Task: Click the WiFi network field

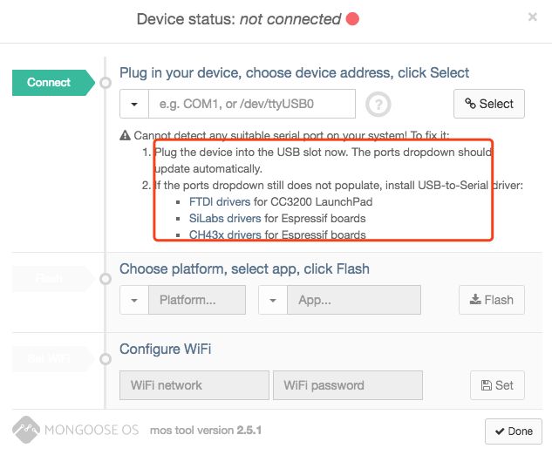Action: tap(194, 385)
